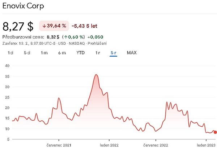Viewport: 217px width, 149px height.
Task: Click the 10 y-axis value
Action: [x=7, y=129]
